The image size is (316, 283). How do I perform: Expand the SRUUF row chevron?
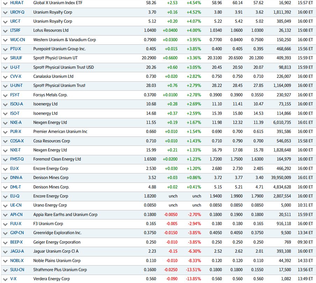[x=5, y=58]
